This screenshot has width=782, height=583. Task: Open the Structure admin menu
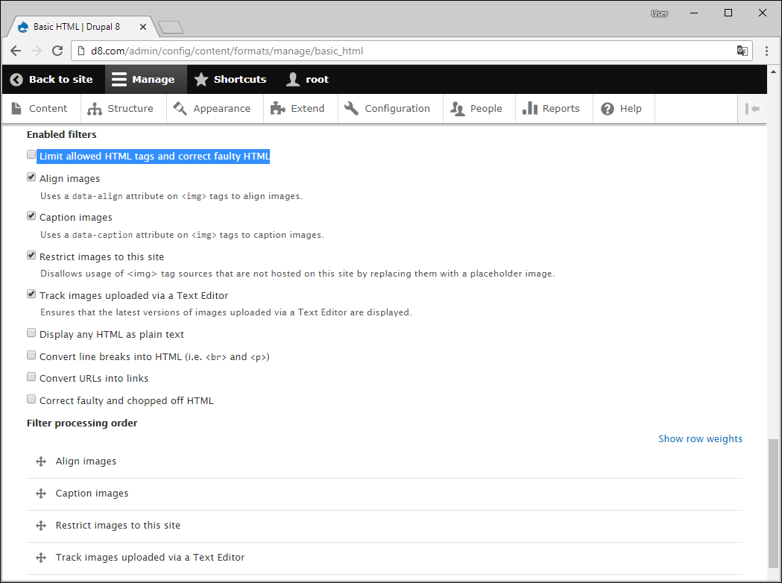coord(121,109)
